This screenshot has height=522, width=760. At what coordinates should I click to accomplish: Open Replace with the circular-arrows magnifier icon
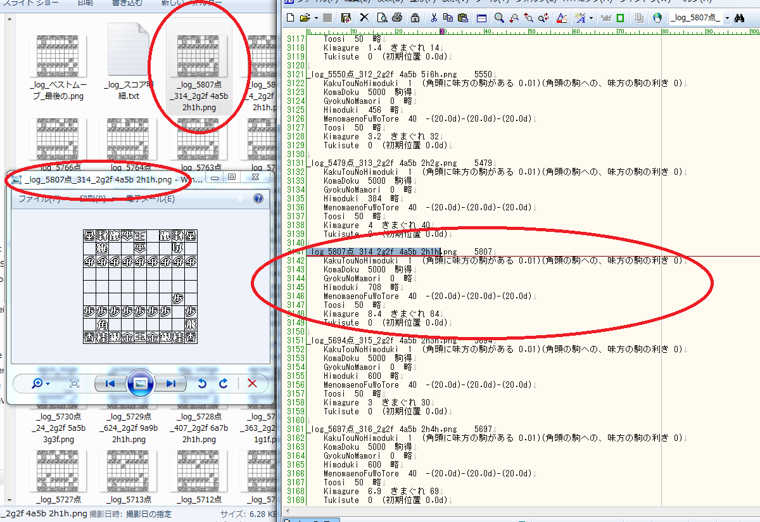tap(543, 18)
